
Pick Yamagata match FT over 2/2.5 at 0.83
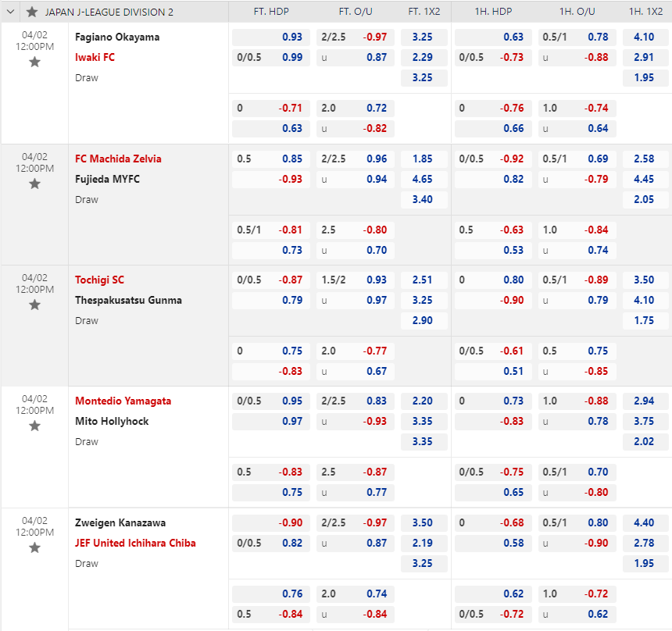[356, 401]
